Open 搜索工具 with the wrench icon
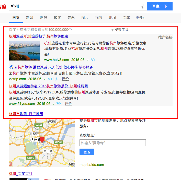Image resolution: width=181 pixels, height=180 pixels. click(120, 30)
